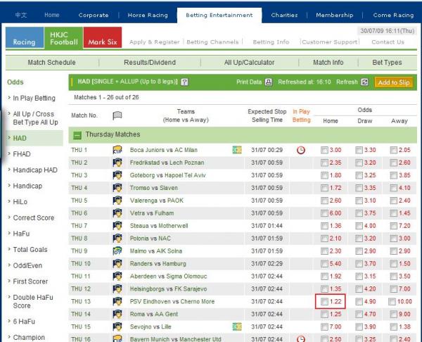Select Away odds 1.45 for Vetra vs Fulham
Viewport: 422px width, 342px height.
(x=393, y=213)
